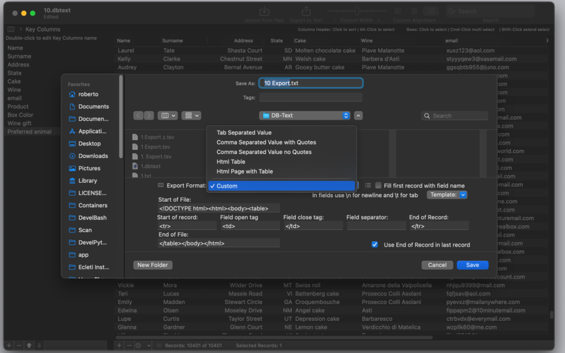Image resolution: width=565 pixels, height=353 pixels.
Task: Click the column icon beside Export Format
Action: [161, 186]
